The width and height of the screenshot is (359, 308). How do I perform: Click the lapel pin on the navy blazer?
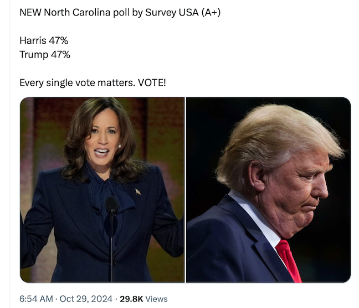(x=137, y=191)
